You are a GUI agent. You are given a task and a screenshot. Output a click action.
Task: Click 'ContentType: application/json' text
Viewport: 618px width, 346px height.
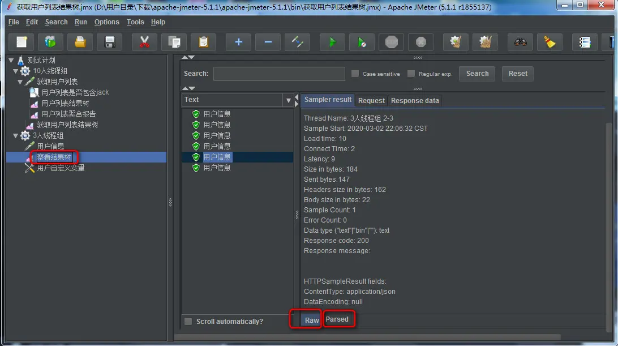pos(349,292)
